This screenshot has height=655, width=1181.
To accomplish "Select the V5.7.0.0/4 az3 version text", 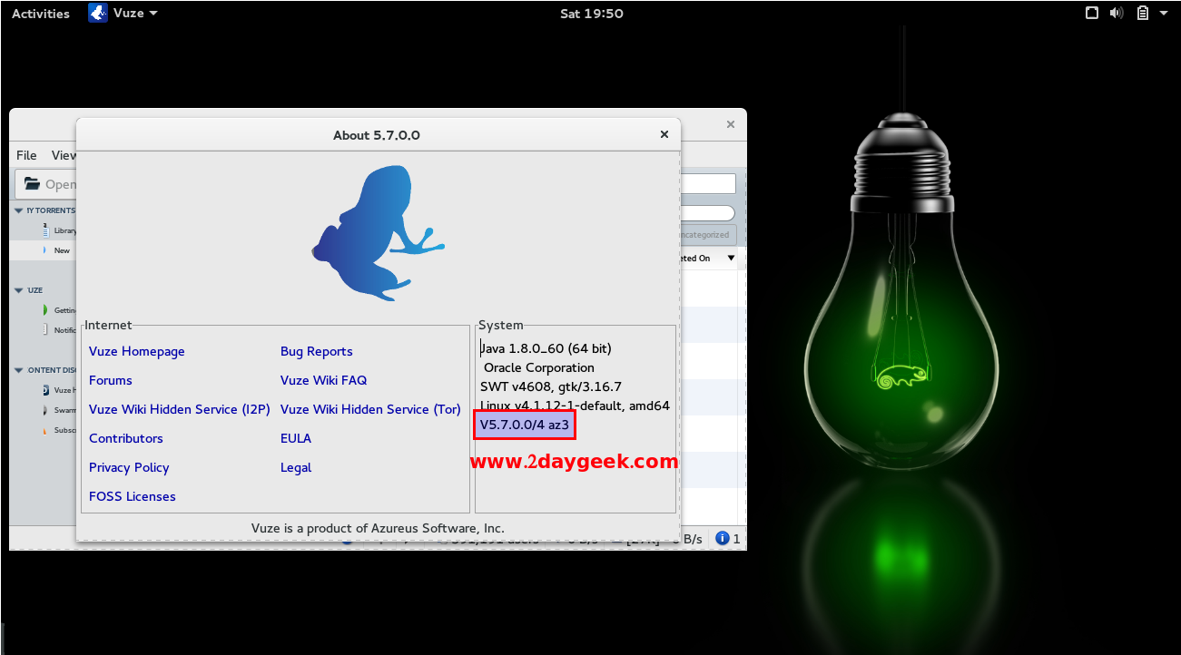I will pyautogui.click(x=525, y=425).
